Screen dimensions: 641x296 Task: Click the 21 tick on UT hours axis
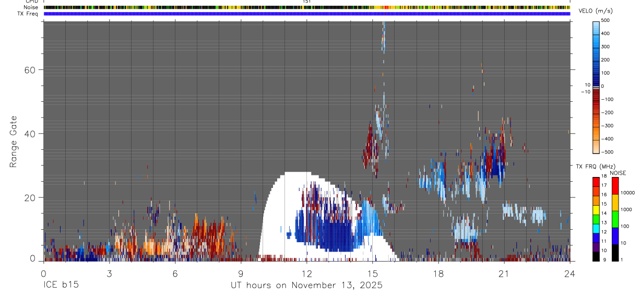click(504, 273)
